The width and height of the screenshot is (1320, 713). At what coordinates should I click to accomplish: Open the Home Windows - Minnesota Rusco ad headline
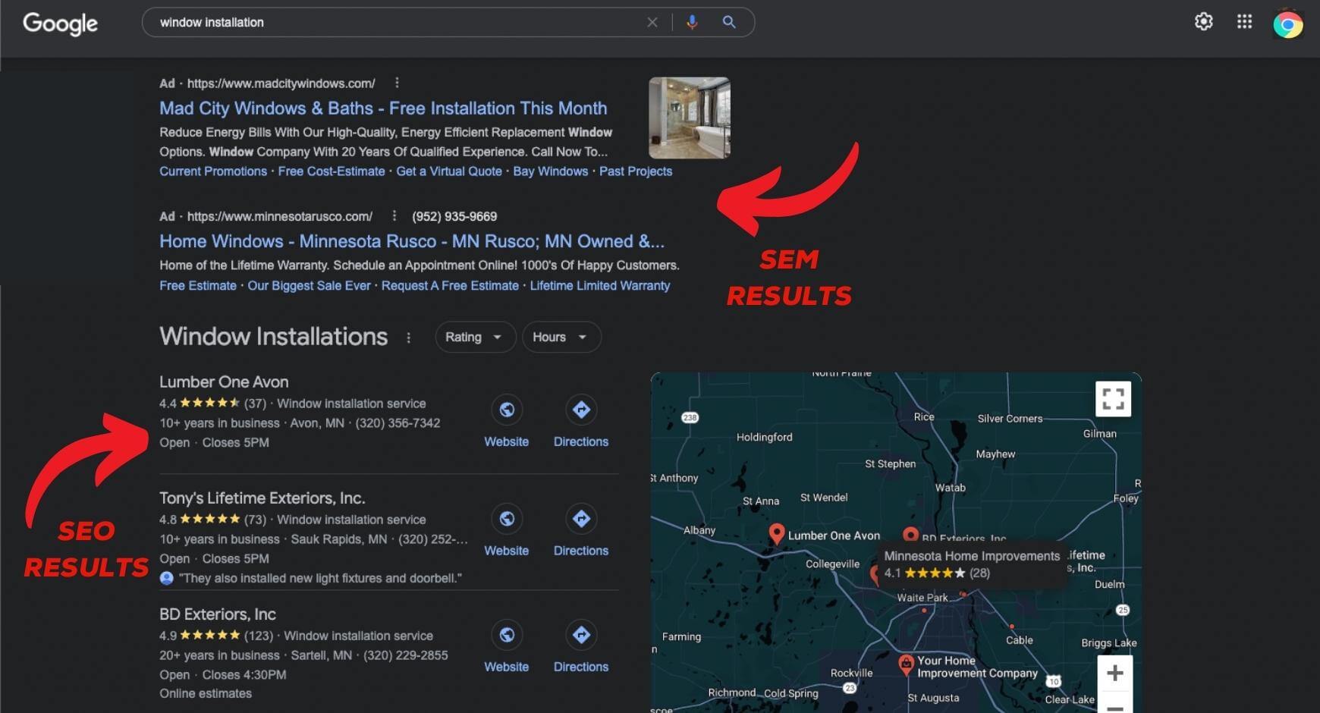pyautogui.click(x=412, y=241)
